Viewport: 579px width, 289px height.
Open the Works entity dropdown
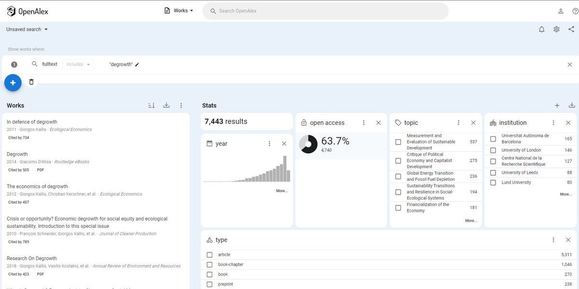point(179,11)
